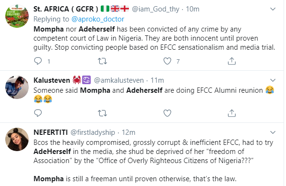286x186 pixels.
Task: Share St. AFRICA's tweet
Action: click(x=232, y=61)
